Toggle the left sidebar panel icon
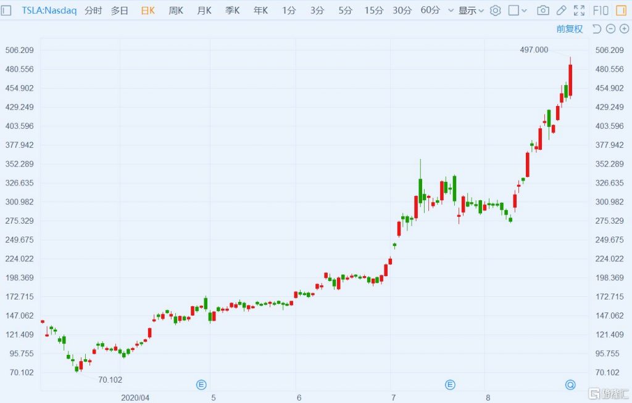The image size is (632, 403). coord(7,10)
